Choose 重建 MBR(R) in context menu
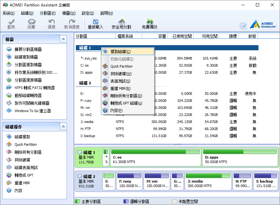Viewport: 280px width, 205px height. click(128, 88)
